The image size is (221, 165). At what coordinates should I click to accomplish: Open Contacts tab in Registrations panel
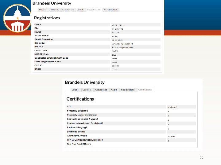[54, 10]
